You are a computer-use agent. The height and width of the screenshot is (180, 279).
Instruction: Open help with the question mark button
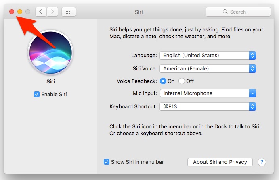262,162
